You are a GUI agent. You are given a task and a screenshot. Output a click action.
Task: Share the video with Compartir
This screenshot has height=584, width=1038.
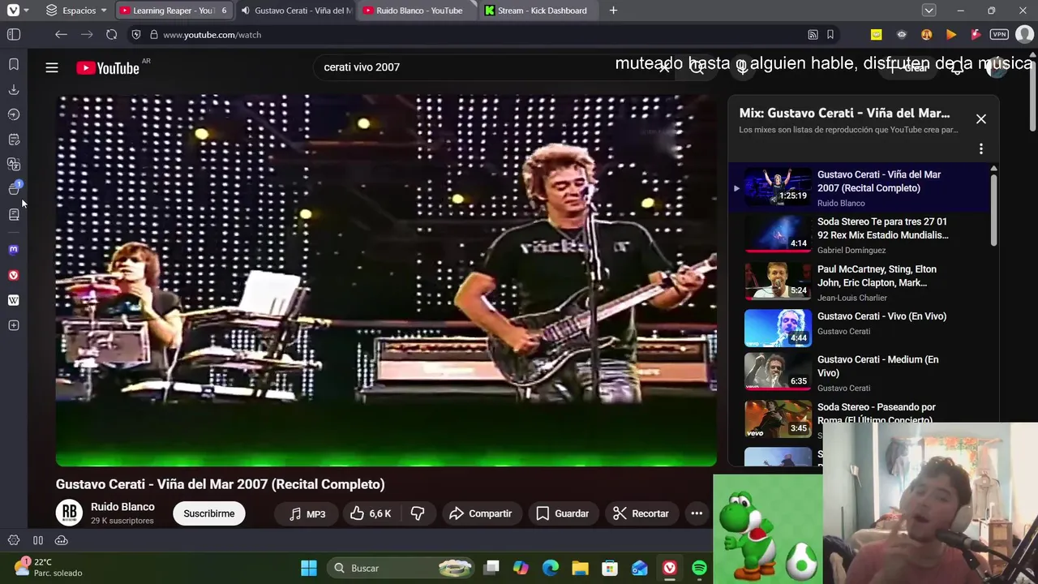(x=480, y=513)
